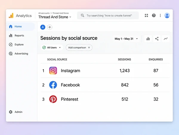Click the Admin gear icon
Image resolution: width=179 pixels, height=135 pixels.
pyautogui.click(x=11, y=112)
